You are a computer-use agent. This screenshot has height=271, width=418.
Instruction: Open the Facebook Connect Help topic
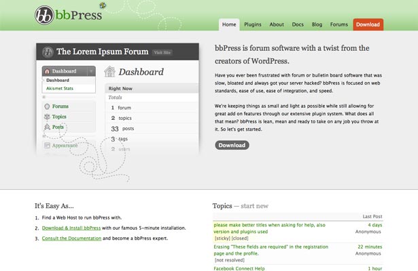point(239,268)
